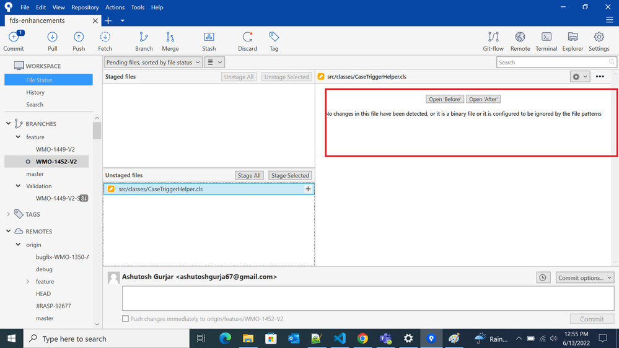Click the Push toolbar icon
Image resolution: width=619 pixels, height=348 pixels.
pyautogui.click(x=79, y=41)
